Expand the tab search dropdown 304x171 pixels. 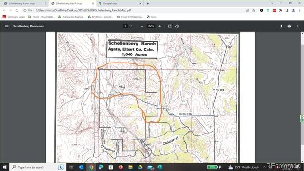(272, 3)
